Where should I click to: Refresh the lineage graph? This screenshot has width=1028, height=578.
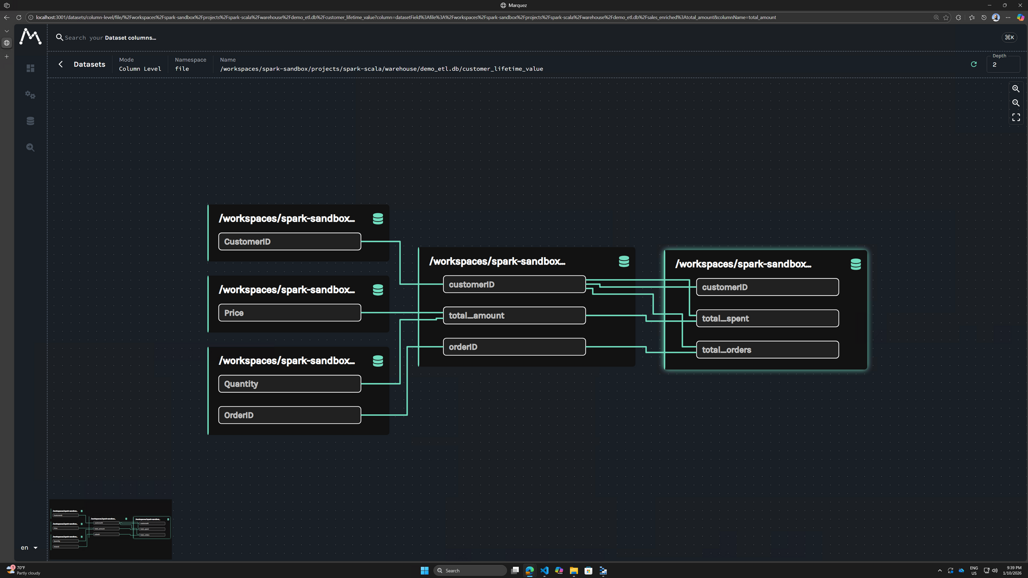(x=973, y=64)
